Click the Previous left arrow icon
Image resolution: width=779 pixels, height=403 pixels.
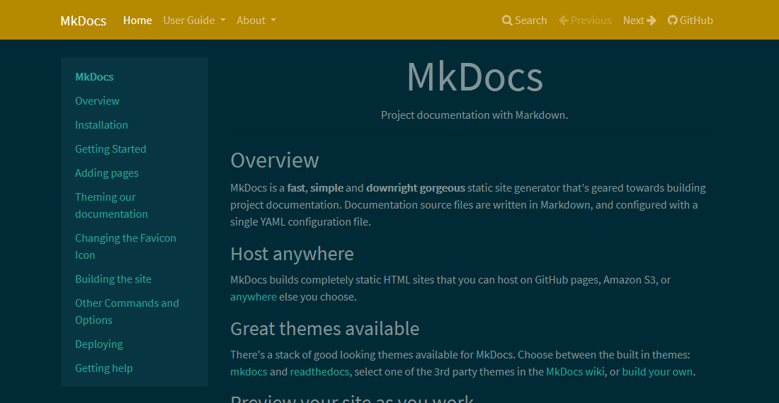(564, 21)
